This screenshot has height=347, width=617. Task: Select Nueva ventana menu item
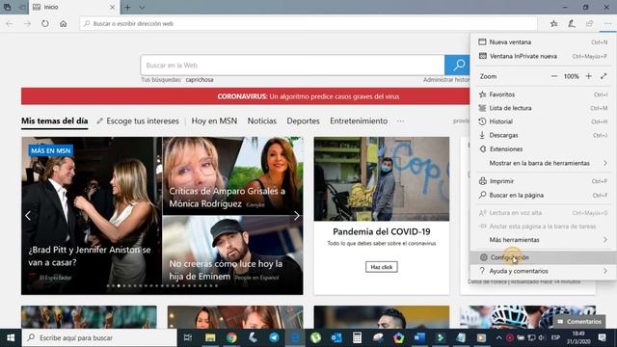[x=543, y=42]
